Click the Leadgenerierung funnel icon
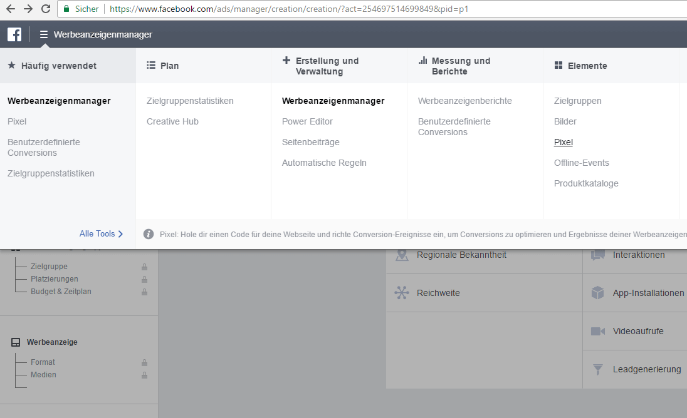 tap(597, 369)
